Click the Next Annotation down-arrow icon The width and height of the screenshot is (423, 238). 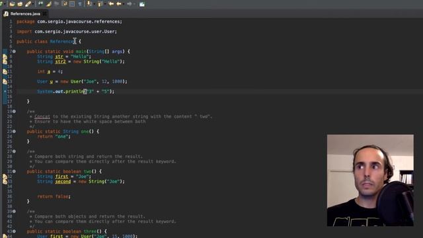click(89, 3)
